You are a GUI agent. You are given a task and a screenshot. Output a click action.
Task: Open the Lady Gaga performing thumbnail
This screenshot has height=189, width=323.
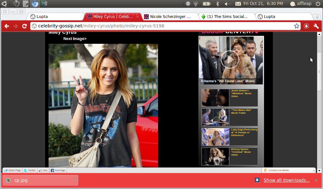pyautogui.click(x=215, y=137)
